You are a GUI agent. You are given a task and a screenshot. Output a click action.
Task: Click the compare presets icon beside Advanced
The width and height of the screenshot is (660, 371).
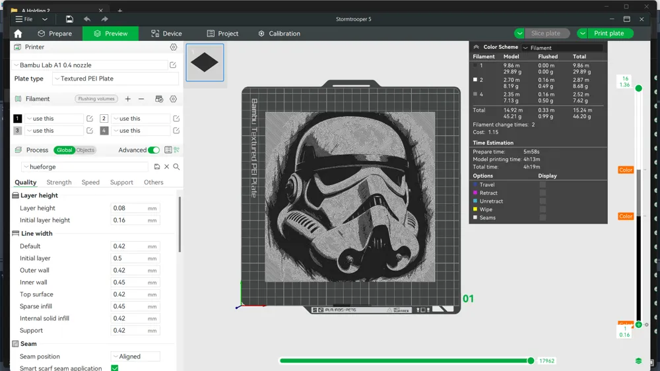[177, 150]
